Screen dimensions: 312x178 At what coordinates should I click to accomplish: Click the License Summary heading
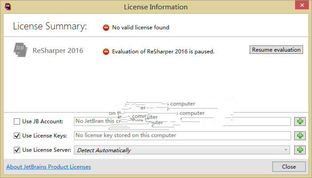coord(50,26)
